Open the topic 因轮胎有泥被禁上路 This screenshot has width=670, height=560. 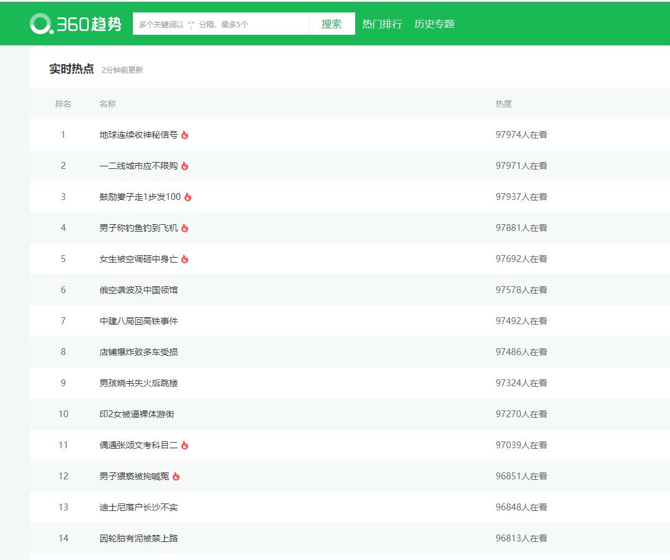pyautogui.click(x=138, y=538)
